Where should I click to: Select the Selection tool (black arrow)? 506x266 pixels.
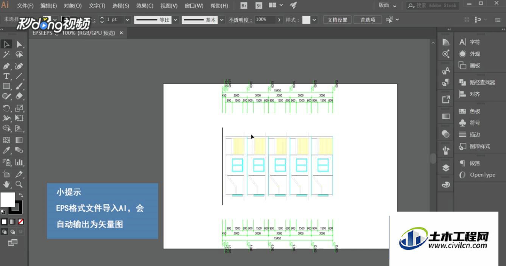point(6,44)
